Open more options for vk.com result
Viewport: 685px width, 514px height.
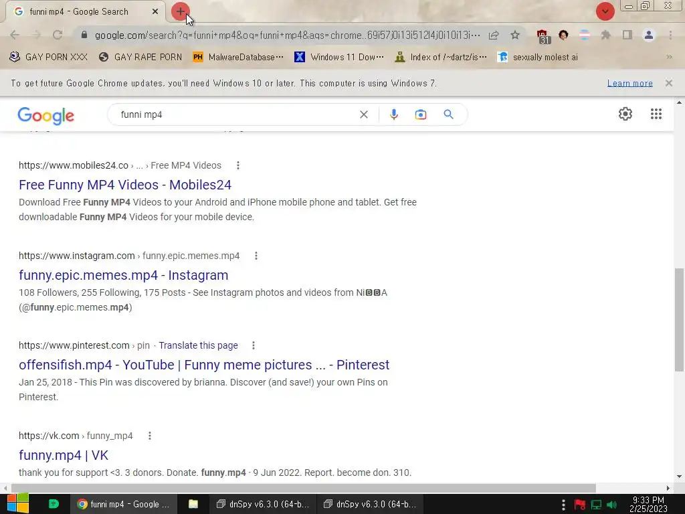coord(149,436)
